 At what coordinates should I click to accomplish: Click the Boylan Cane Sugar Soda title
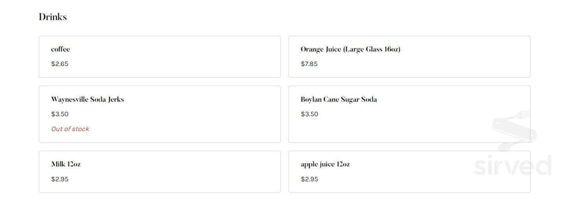pos(339,99)
